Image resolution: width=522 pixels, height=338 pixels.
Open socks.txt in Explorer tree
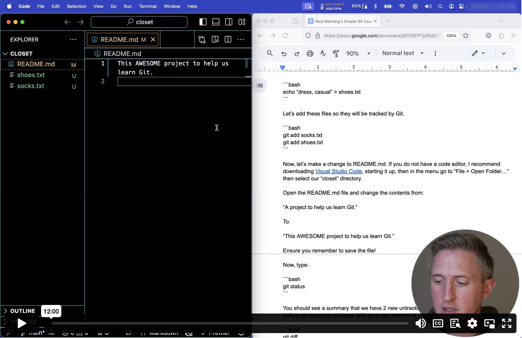pyautogui.click(x=42, y=86)
